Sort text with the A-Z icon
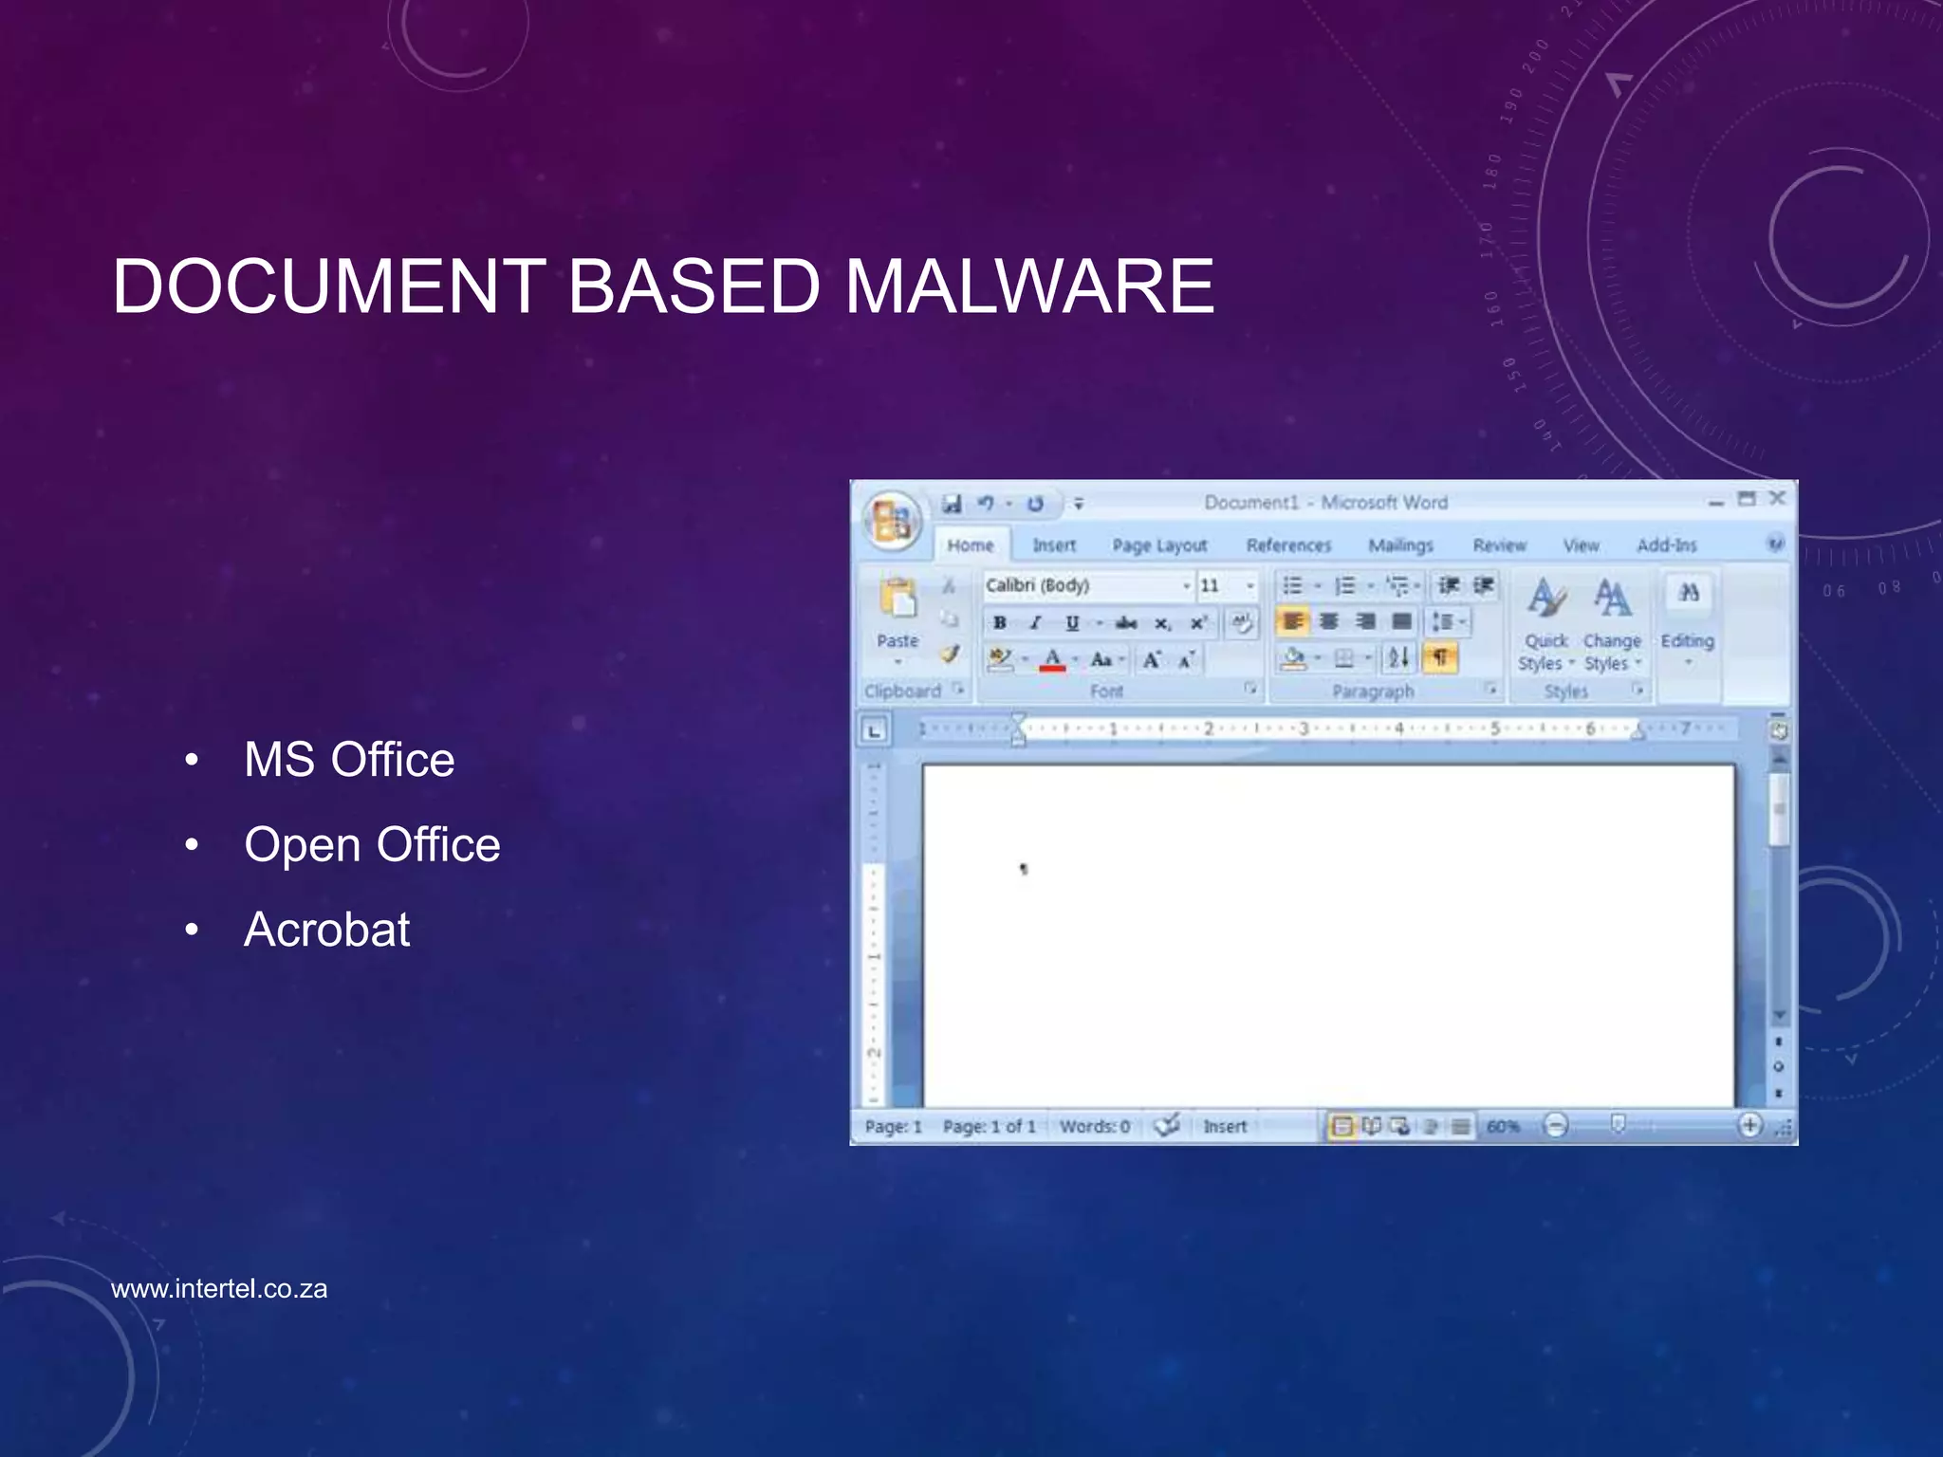Screen dimensions: 1943x1457 [x=1398, y=657]
